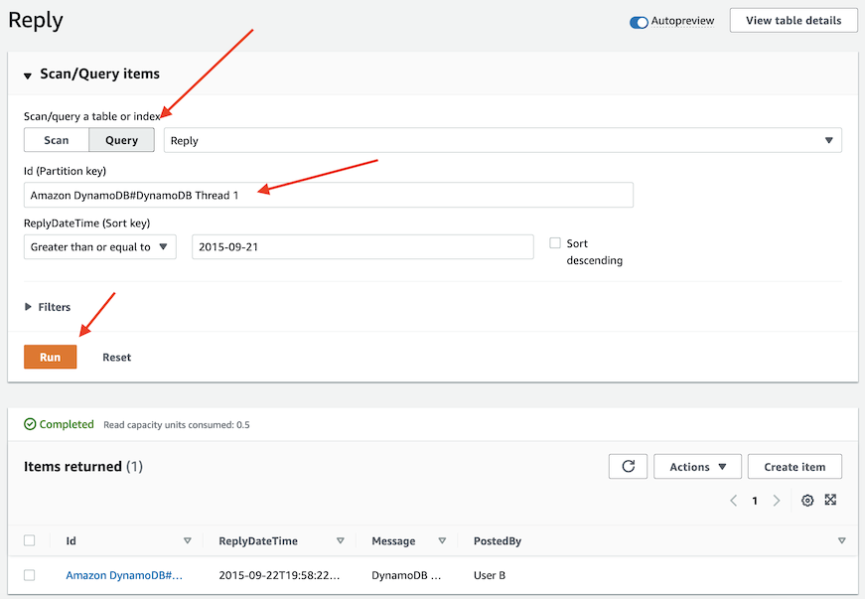The height and width of the screenshot is (599, 865).
Task: Click page number 1 in pagination
Action: (x=755, y=501)
